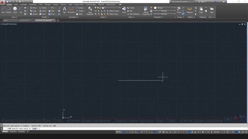Click the Group tool
The height and width of the screenshot is (139, 248).
[179, 10]
